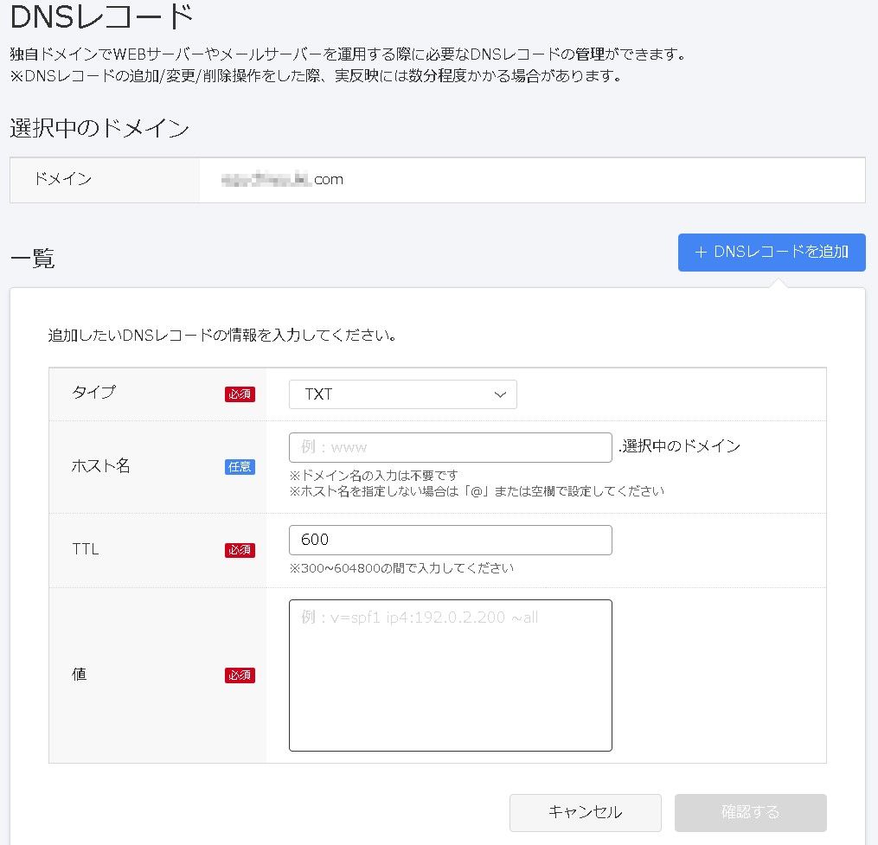
Task: Click the タイプ row label
Action: coord(93,392)
